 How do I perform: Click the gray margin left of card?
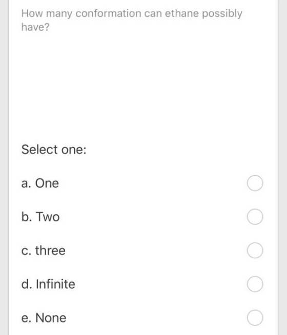coord(4,167)
